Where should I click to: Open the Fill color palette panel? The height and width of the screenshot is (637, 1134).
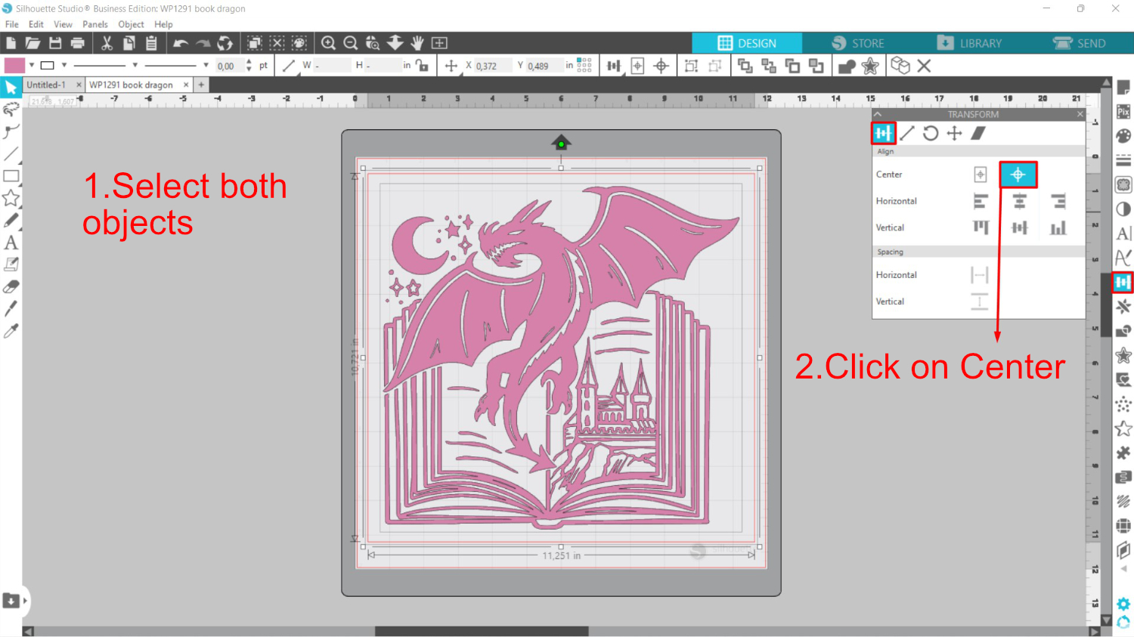point(1123,136)
